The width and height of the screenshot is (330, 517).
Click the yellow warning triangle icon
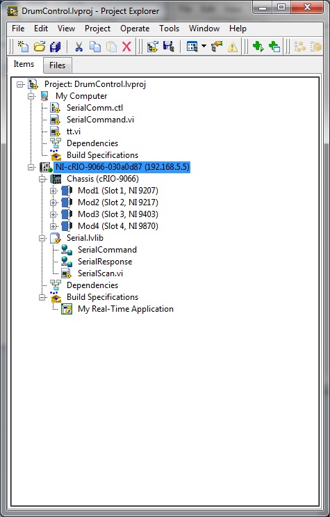232,47
